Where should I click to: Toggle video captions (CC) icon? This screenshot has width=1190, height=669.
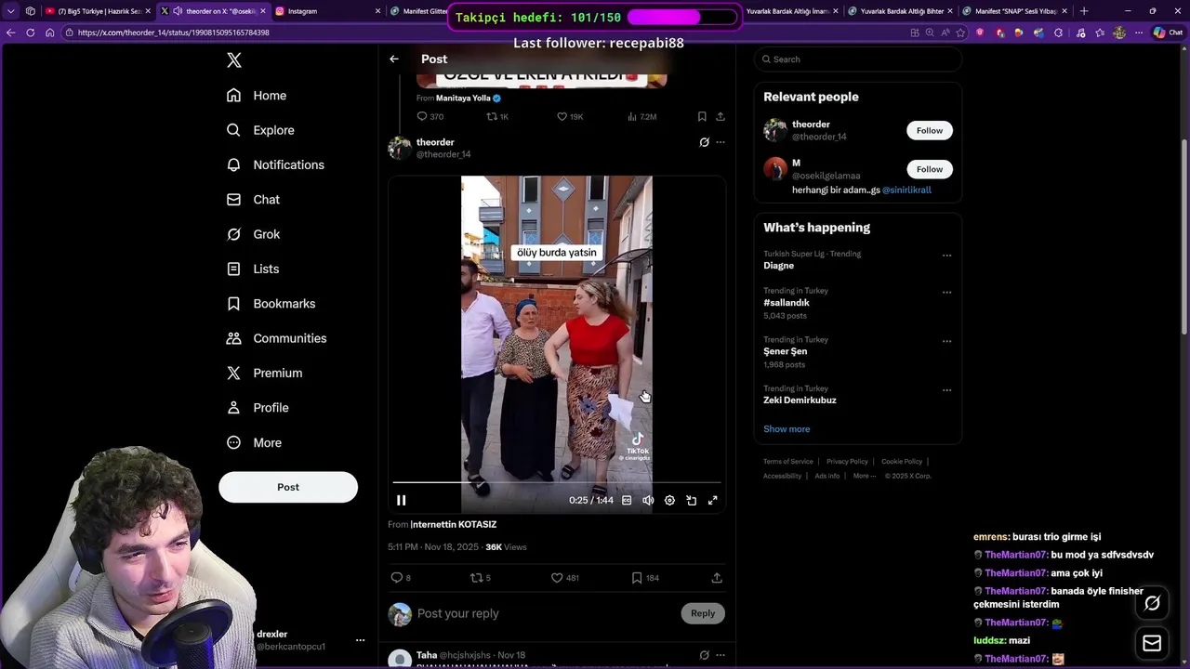627,500
